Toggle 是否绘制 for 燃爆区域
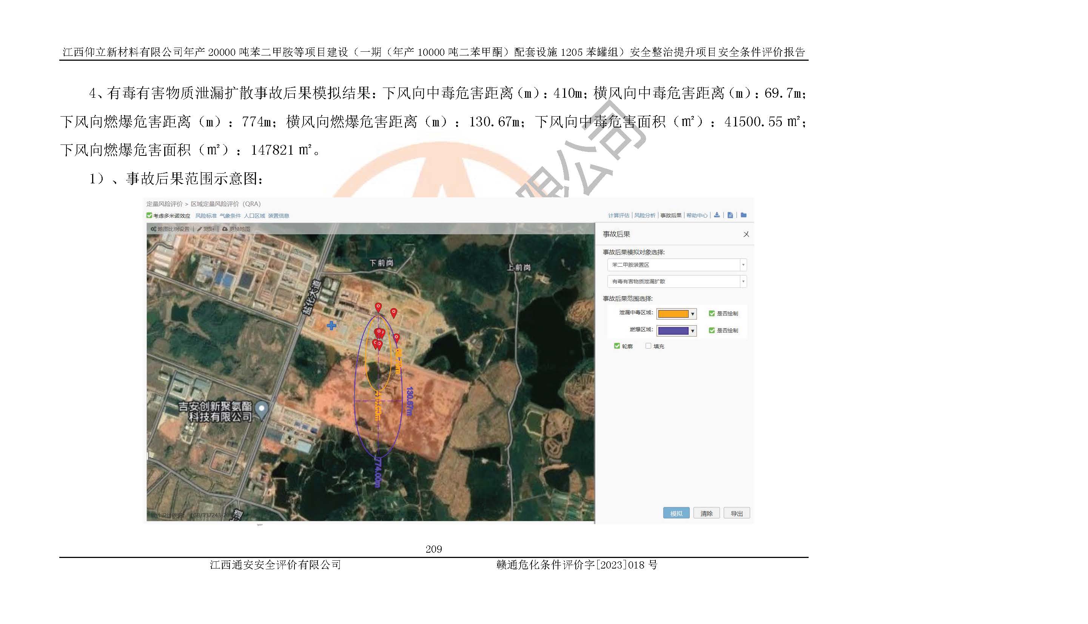1088x624 pixels. [x=712, y=330]
